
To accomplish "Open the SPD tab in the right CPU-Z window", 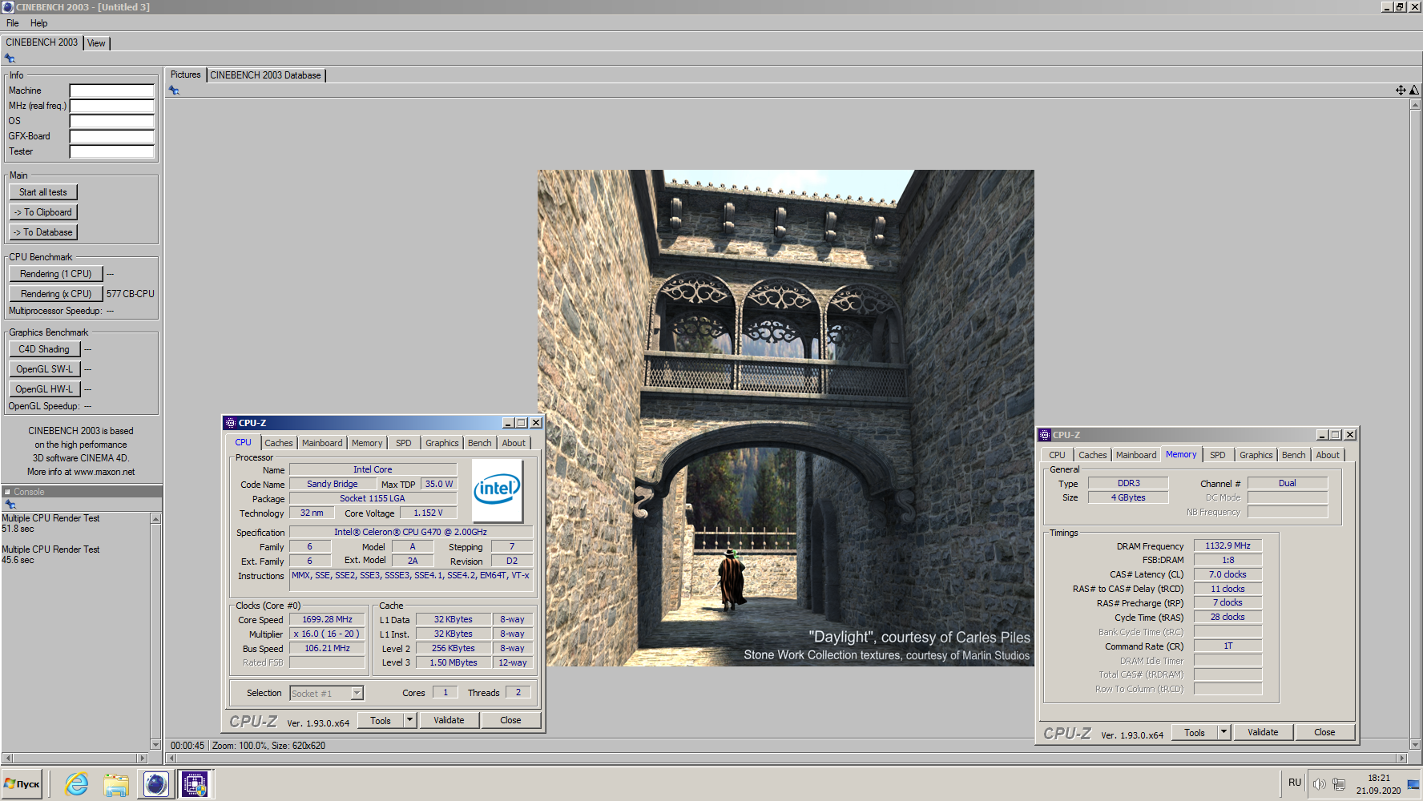I will (x=1218, y=455).
